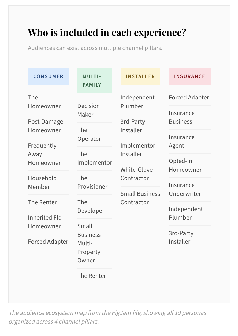Click Household Member in Consumer list
This screenshot has height=336, width=238.
[x=42, y=183]
